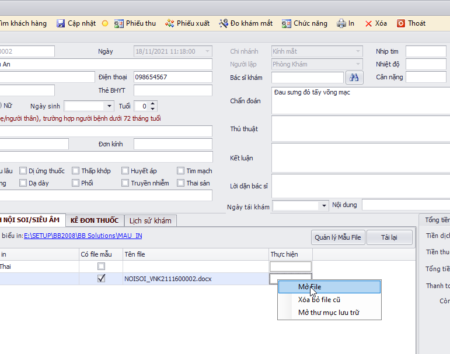Open Phiếu thu from toolbar
Viewport: 450px width, 354px height.
[x=119, y=23]
